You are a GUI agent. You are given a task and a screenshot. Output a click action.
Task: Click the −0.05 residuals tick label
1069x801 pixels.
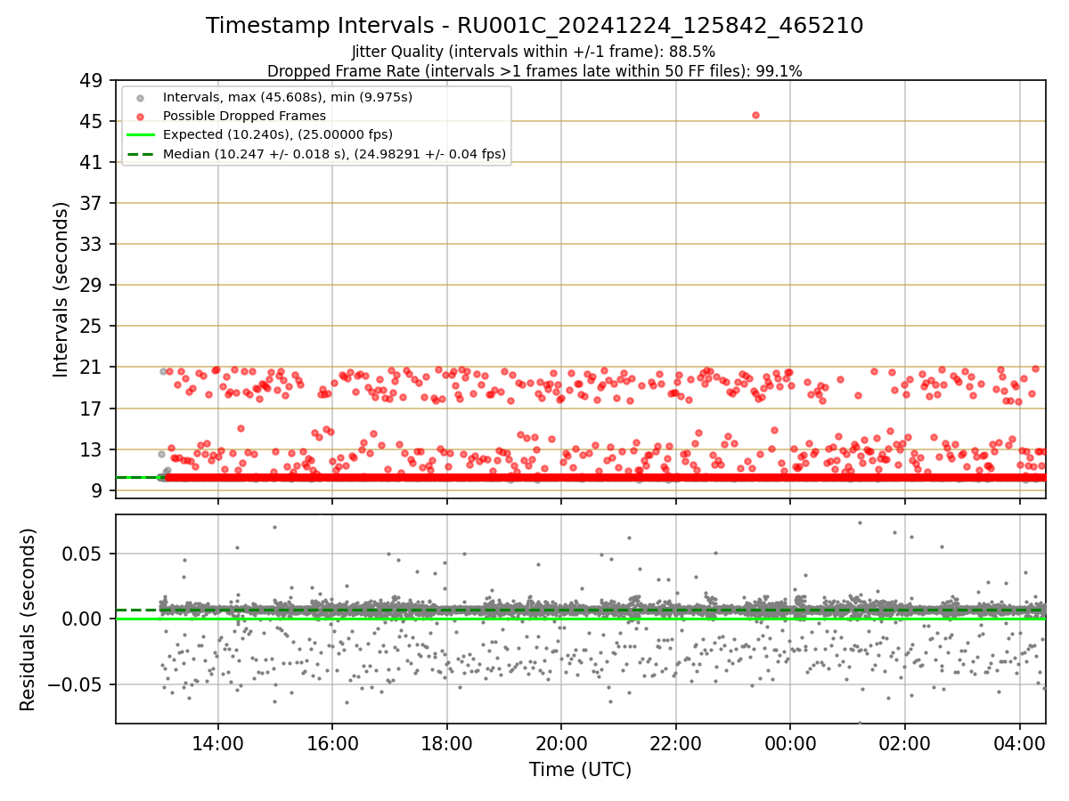75,685
